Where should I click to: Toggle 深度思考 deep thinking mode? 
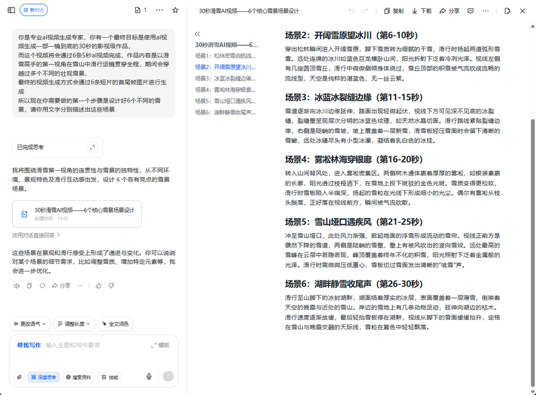click(45, 377)
